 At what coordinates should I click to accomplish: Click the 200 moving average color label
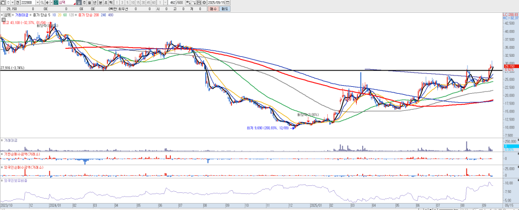[x=96, y=15]
